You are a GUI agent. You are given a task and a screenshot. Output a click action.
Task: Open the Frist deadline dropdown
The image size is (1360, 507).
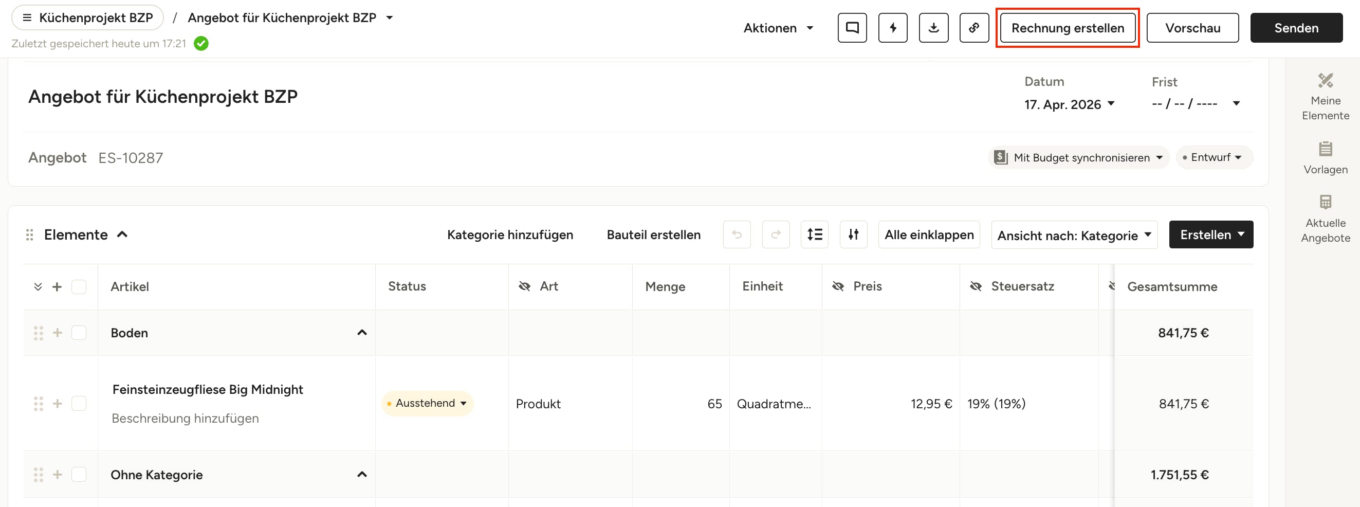(x=1196, y=104)
